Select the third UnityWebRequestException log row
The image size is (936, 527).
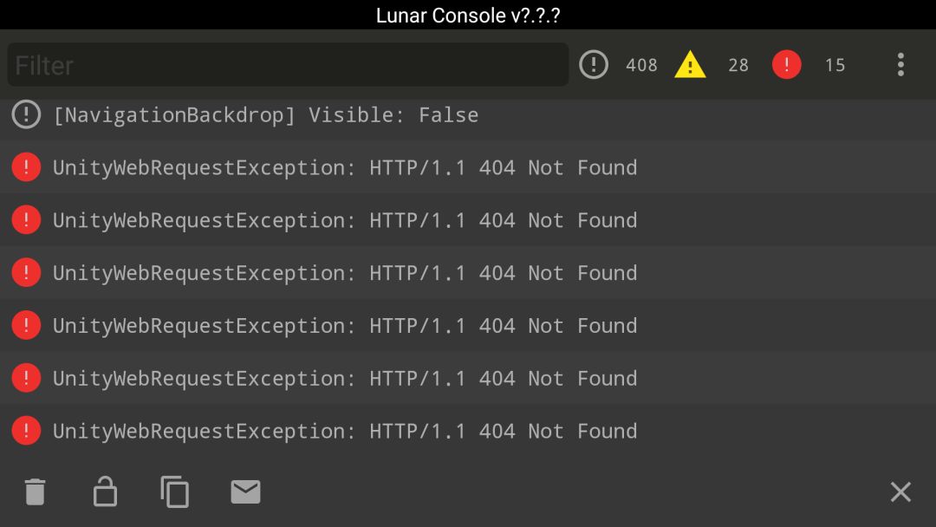(468, 273)
